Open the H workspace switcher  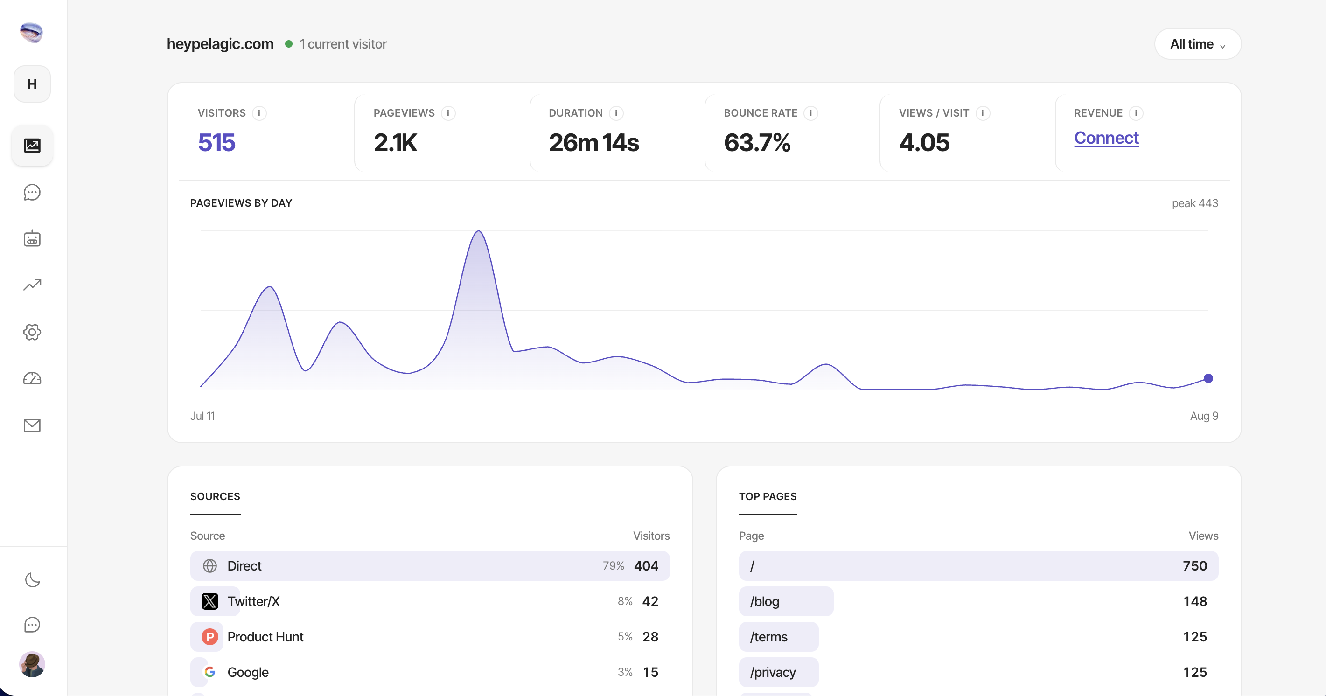32,84
